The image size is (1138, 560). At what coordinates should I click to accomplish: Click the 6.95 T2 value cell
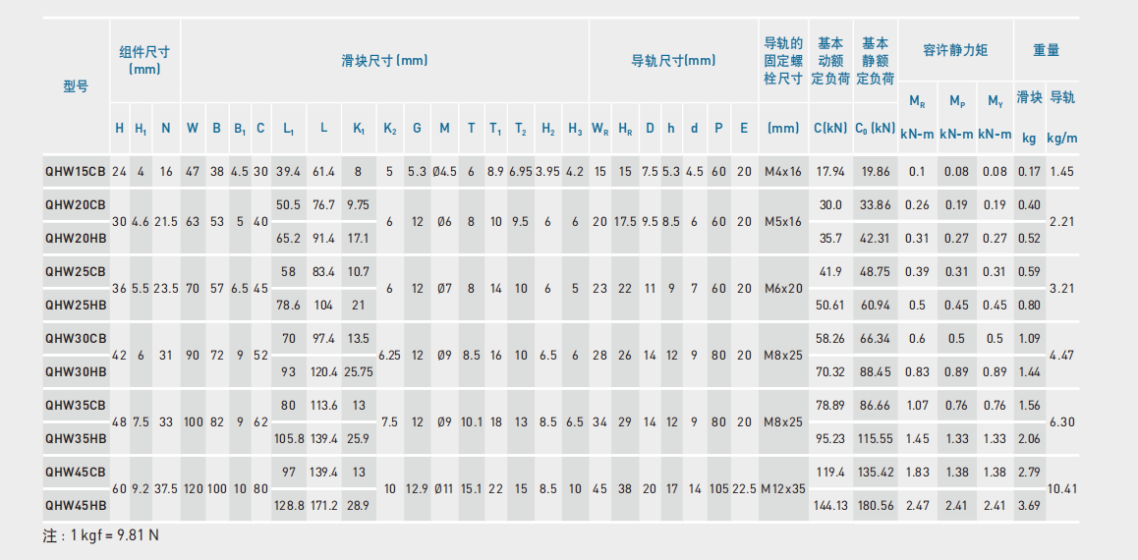[x=521, y=172]
